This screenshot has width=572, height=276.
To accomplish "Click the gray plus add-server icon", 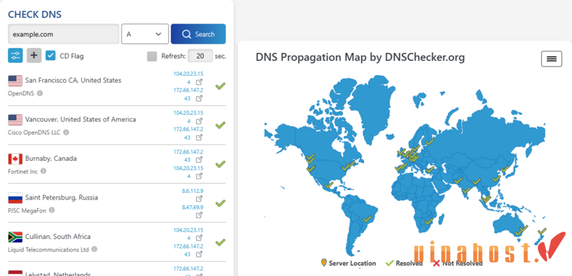I will click(x=34, y=56).
